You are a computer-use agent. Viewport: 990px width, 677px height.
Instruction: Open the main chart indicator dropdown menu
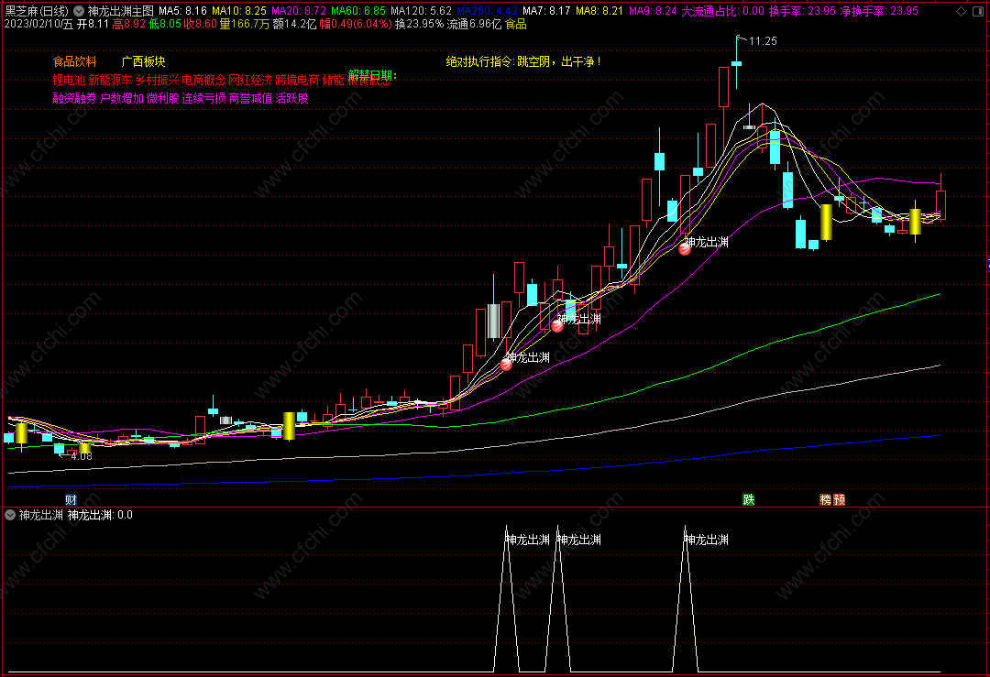click(x=79, y=11)
